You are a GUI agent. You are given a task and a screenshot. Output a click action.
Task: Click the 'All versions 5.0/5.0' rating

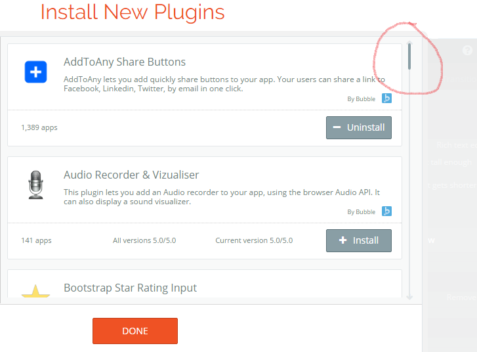[144, 240]
